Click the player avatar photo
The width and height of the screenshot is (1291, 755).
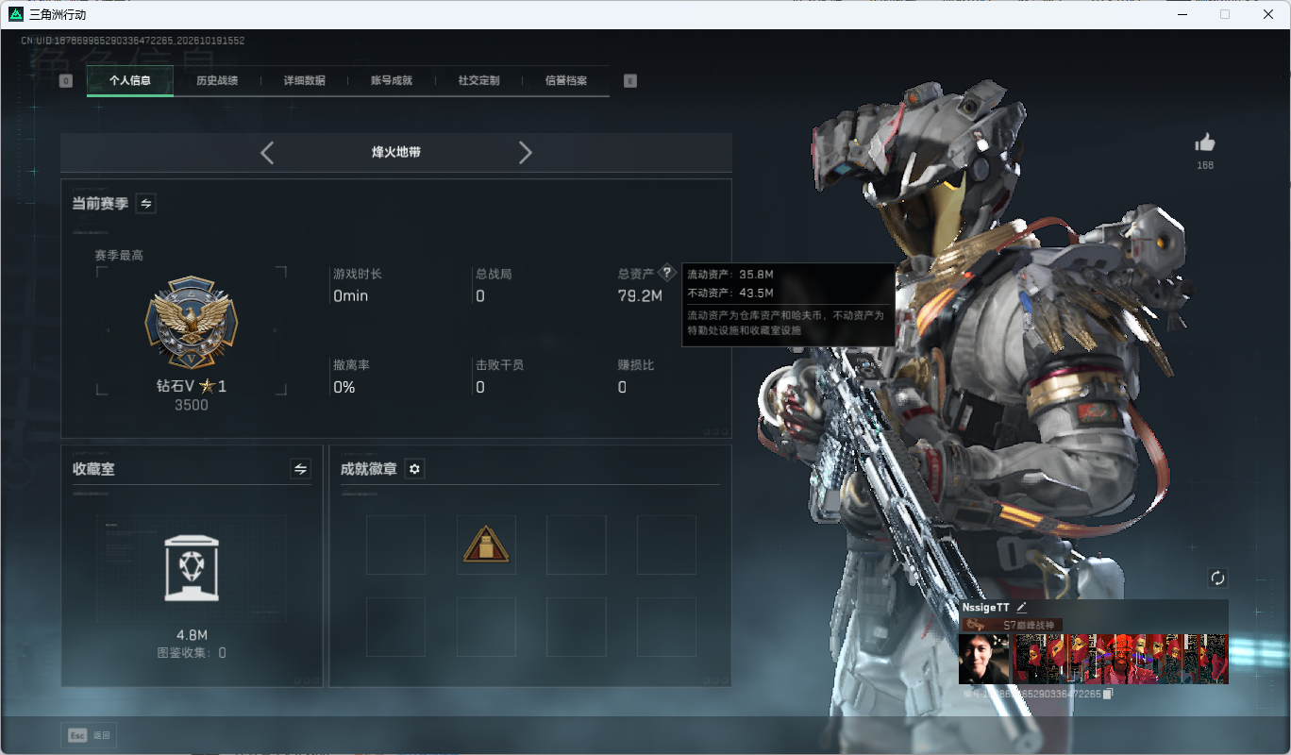983,659
